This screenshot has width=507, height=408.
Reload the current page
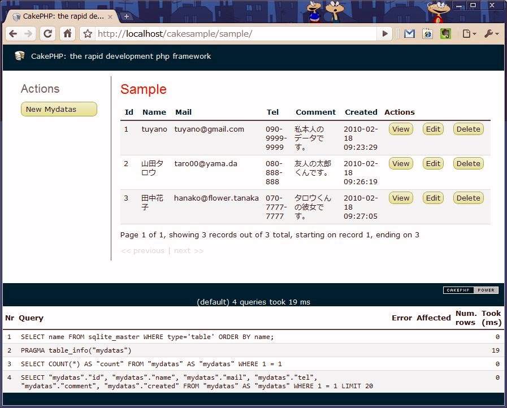pyautogui.click(x=48, y=34)
